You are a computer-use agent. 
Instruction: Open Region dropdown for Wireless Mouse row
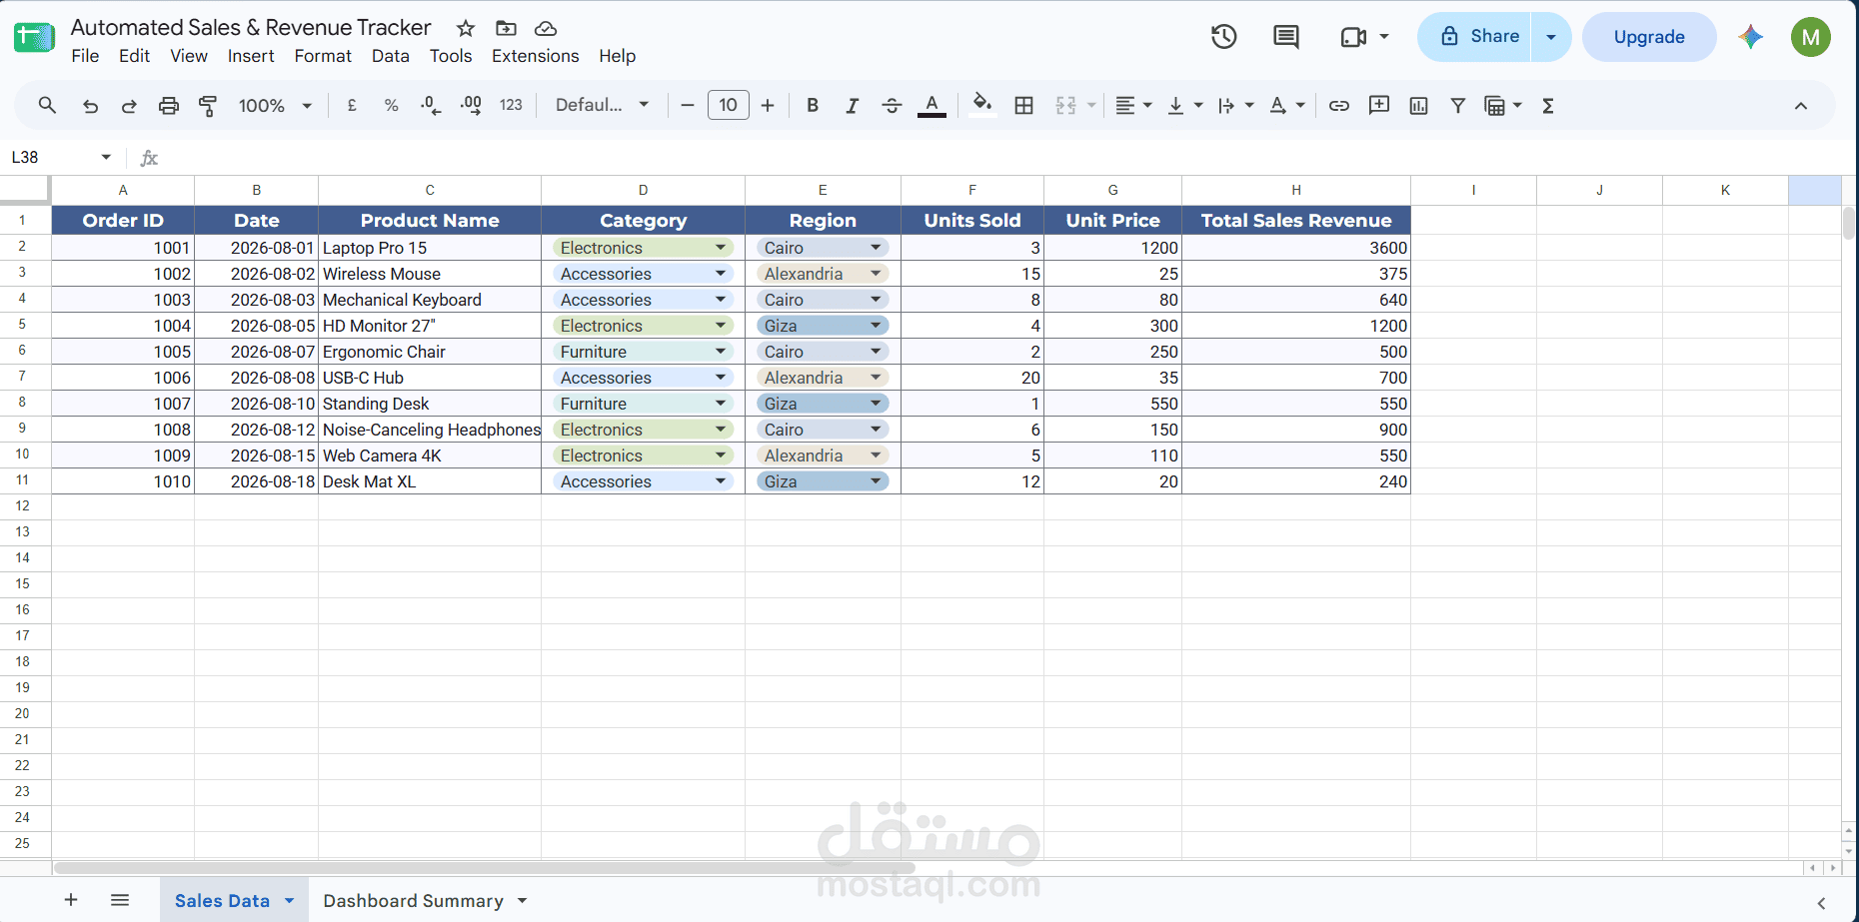(x=876, y=274)
